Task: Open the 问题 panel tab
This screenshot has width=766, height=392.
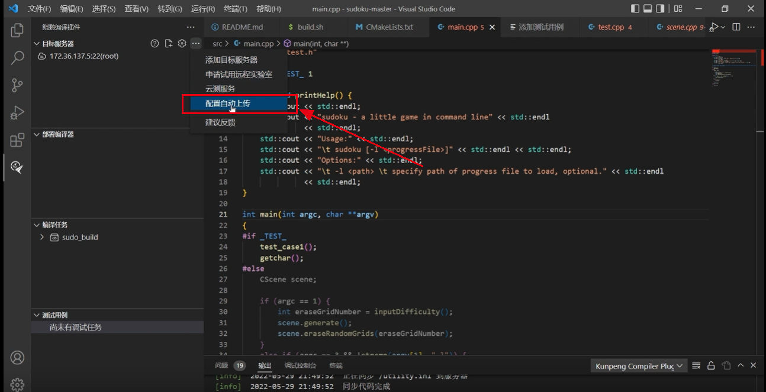Action: click(221, 366)
